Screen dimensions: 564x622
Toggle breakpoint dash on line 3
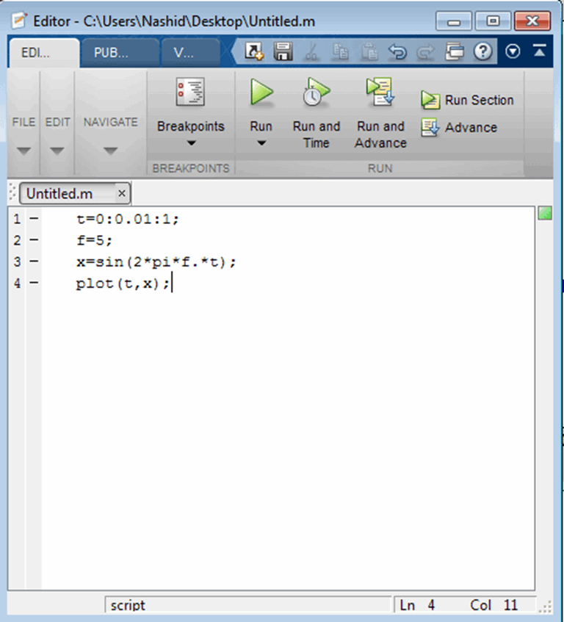pyautogui.click(x=34, y=261)
